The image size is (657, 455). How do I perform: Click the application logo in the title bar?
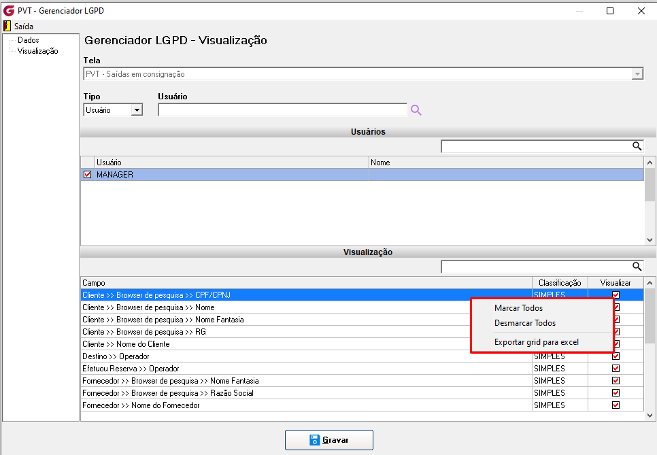[x=9, y=10]
